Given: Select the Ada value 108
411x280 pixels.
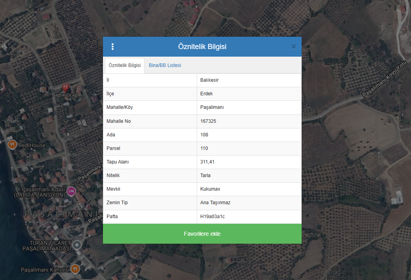Looking at the screenshot, I should click(x=204, y=135).
